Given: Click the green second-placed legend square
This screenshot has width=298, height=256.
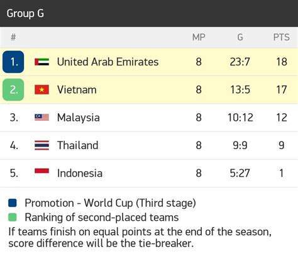Looking at the screenshot, I should point(13,217).
